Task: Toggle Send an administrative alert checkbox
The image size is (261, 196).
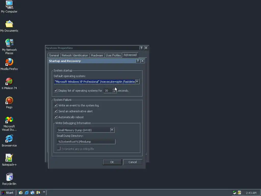Action: coord(56,111)
